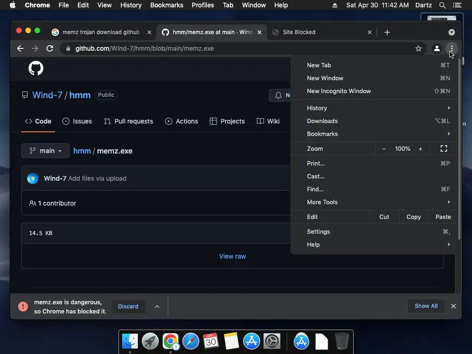472x354 pixels.
Task: Expand the History submenu
Action: (374, 108)
